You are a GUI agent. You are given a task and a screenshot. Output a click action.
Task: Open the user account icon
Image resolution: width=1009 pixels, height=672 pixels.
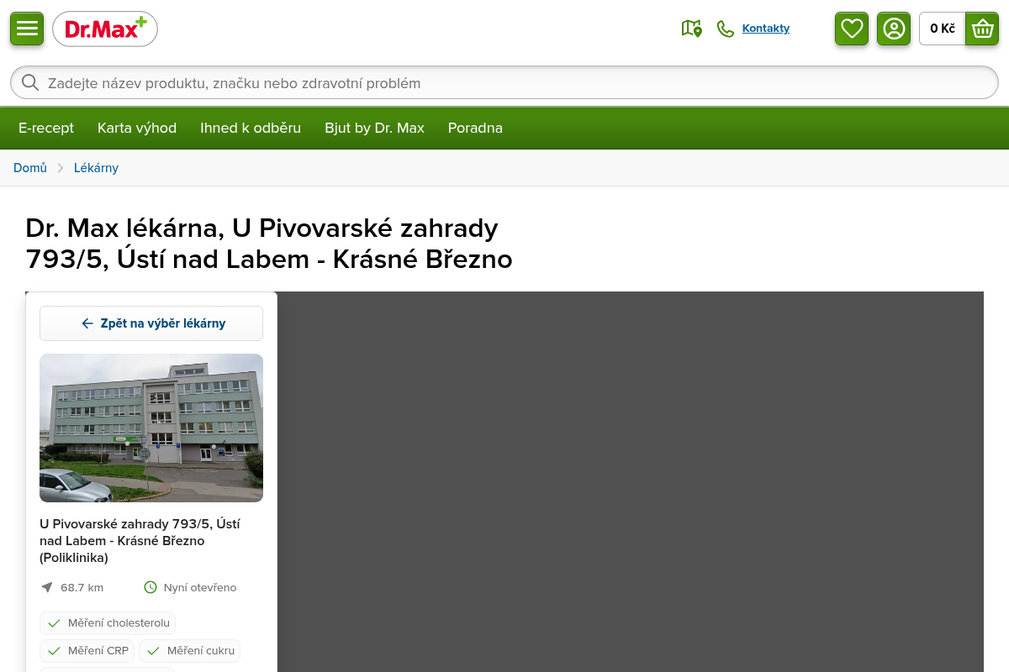tap(894, 29)
